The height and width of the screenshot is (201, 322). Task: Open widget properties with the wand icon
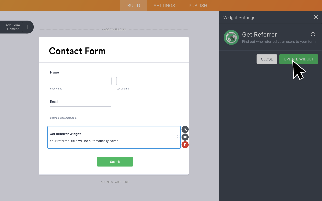[x=185, y=129]
